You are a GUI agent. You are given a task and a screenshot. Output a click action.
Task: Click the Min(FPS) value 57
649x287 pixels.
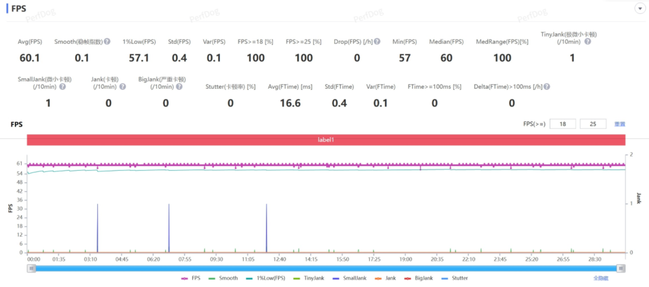404,58
